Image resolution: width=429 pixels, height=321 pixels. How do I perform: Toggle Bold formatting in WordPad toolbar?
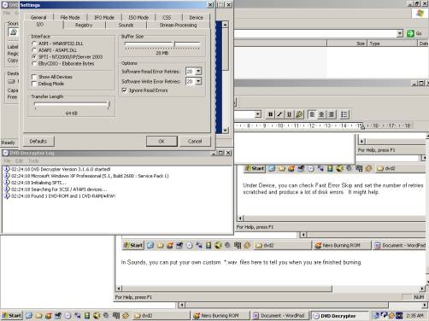[270, 114]
